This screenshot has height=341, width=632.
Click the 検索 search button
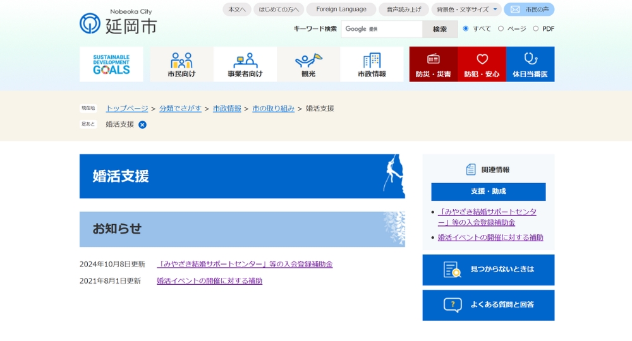[x=440, y=29]
